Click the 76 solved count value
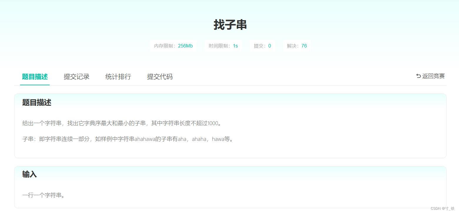 [x=304, y=46]
